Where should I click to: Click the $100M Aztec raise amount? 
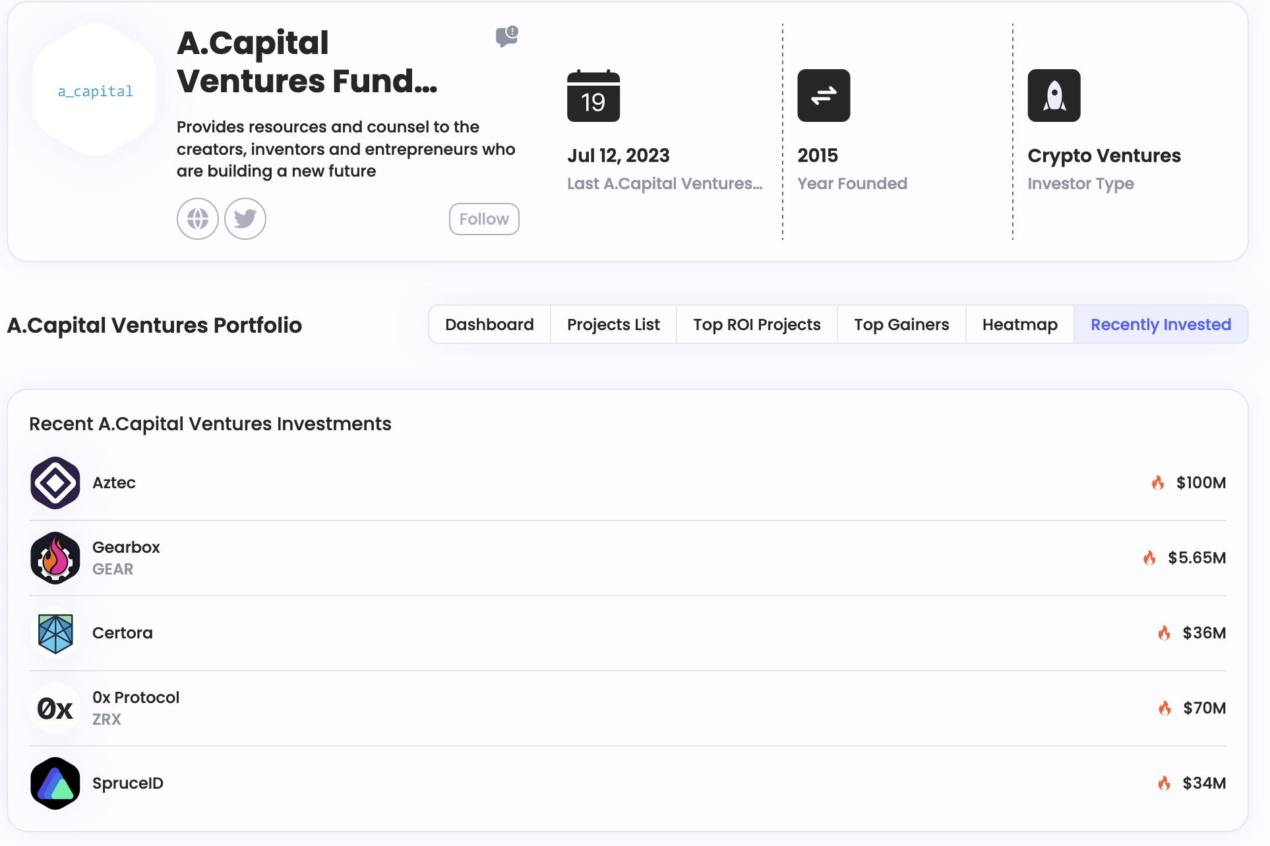(1201, 483)
